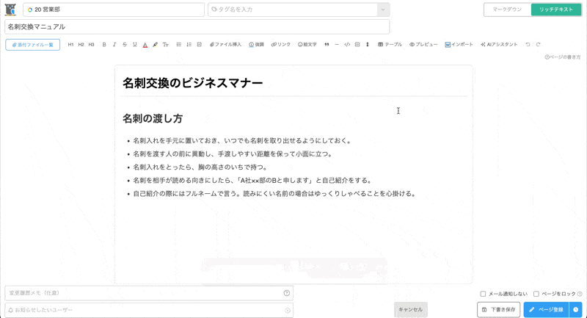
Task: Check the ページをロック checkbox
Action: pyautogui.click(x=536, y=294)
